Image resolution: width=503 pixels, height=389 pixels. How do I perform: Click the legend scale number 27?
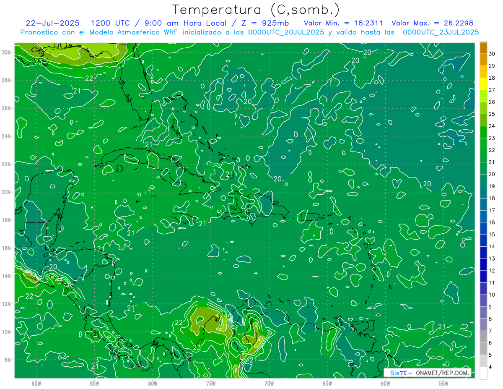tap(492, 90)
